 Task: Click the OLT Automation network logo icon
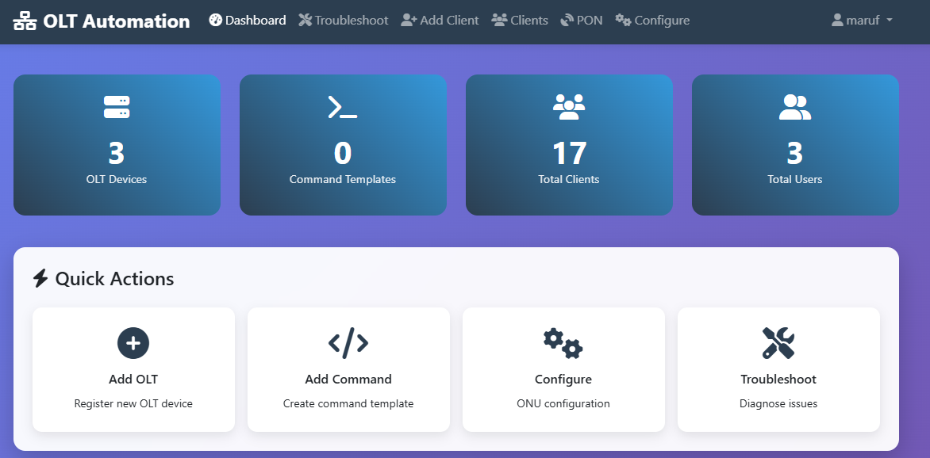tap(25, 21)
